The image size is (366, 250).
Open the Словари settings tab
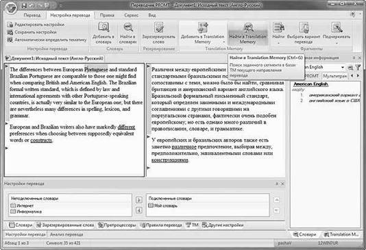point(21,225)
